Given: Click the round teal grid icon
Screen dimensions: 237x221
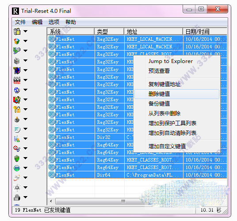Looking at the screenshot, I should click(17, 129).
